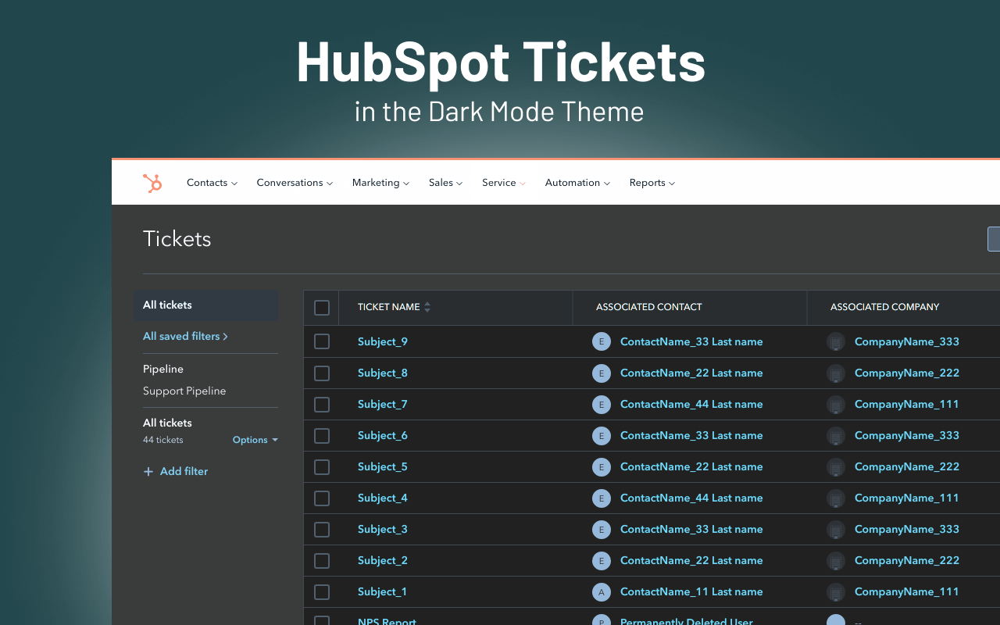Viewport: 1000px width, 625px height.
Task: Open the Service dropdown menu
Action: pyautogui.click(x=504, y=183)
